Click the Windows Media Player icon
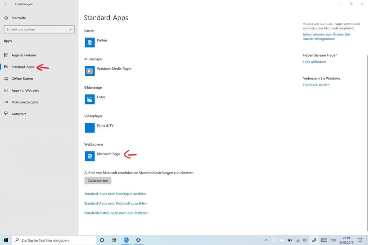 click(89, 71)
